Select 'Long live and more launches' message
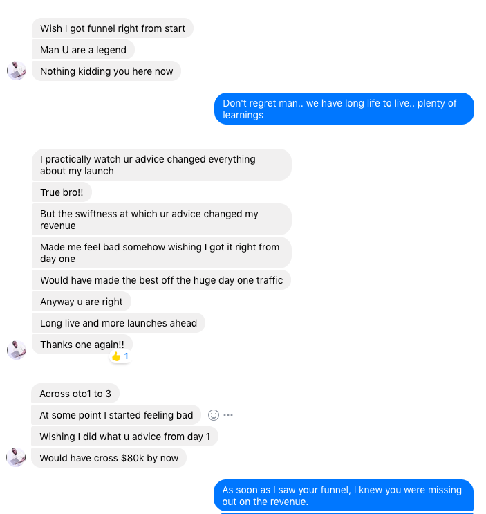486x514 pixels. tap(118, 323)
